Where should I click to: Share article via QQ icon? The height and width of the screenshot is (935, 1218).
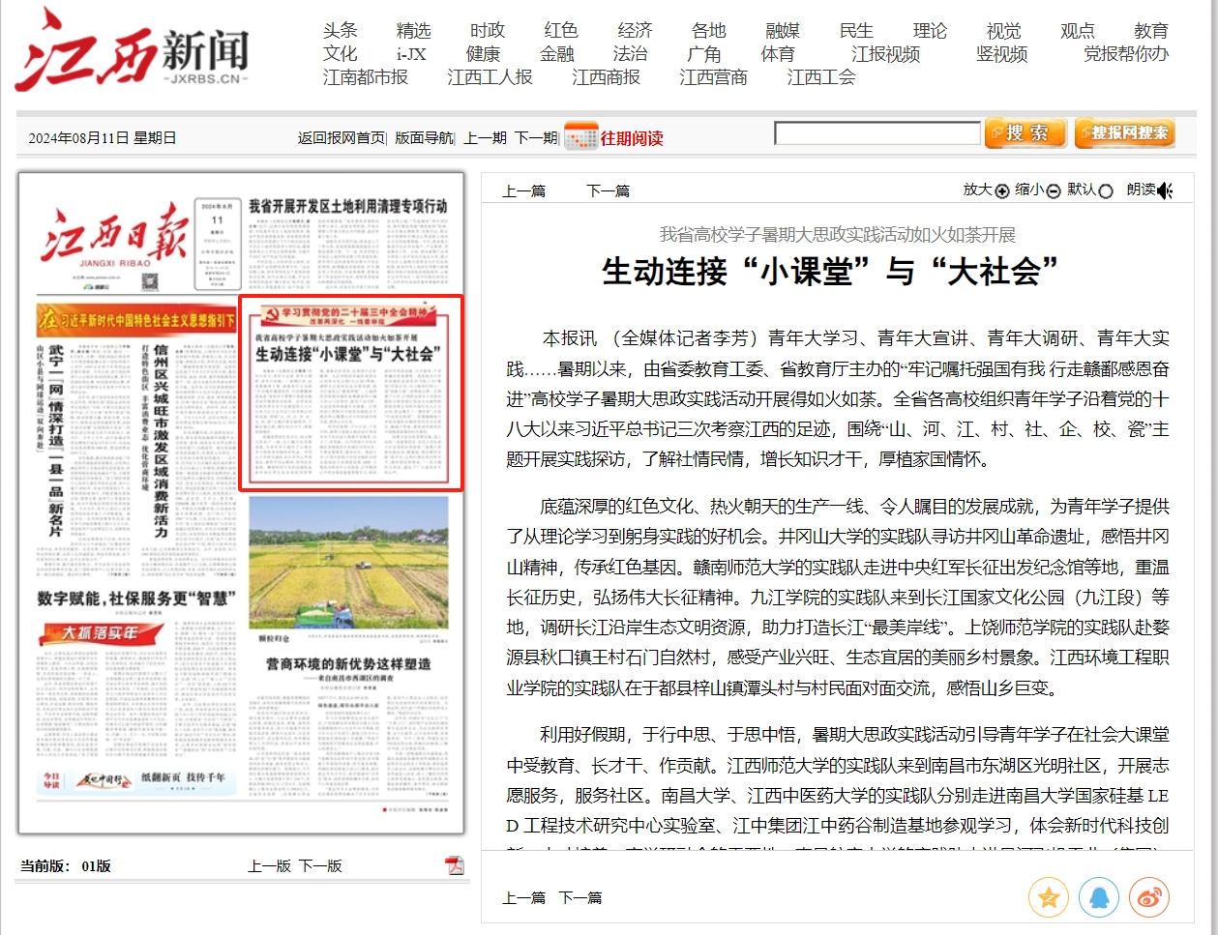coord(1098,897)
